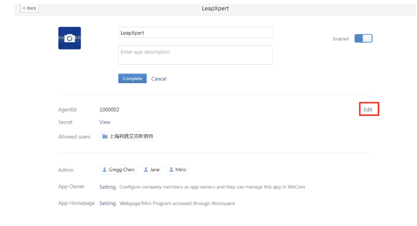Screen dimensions: 417x226
Task: Open the App Homepage Setting link
Action: tap(108, 203)
